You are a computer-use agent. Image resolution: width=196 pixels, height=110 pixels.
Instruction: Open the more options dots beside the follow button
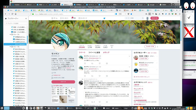[x=157, y=46]
